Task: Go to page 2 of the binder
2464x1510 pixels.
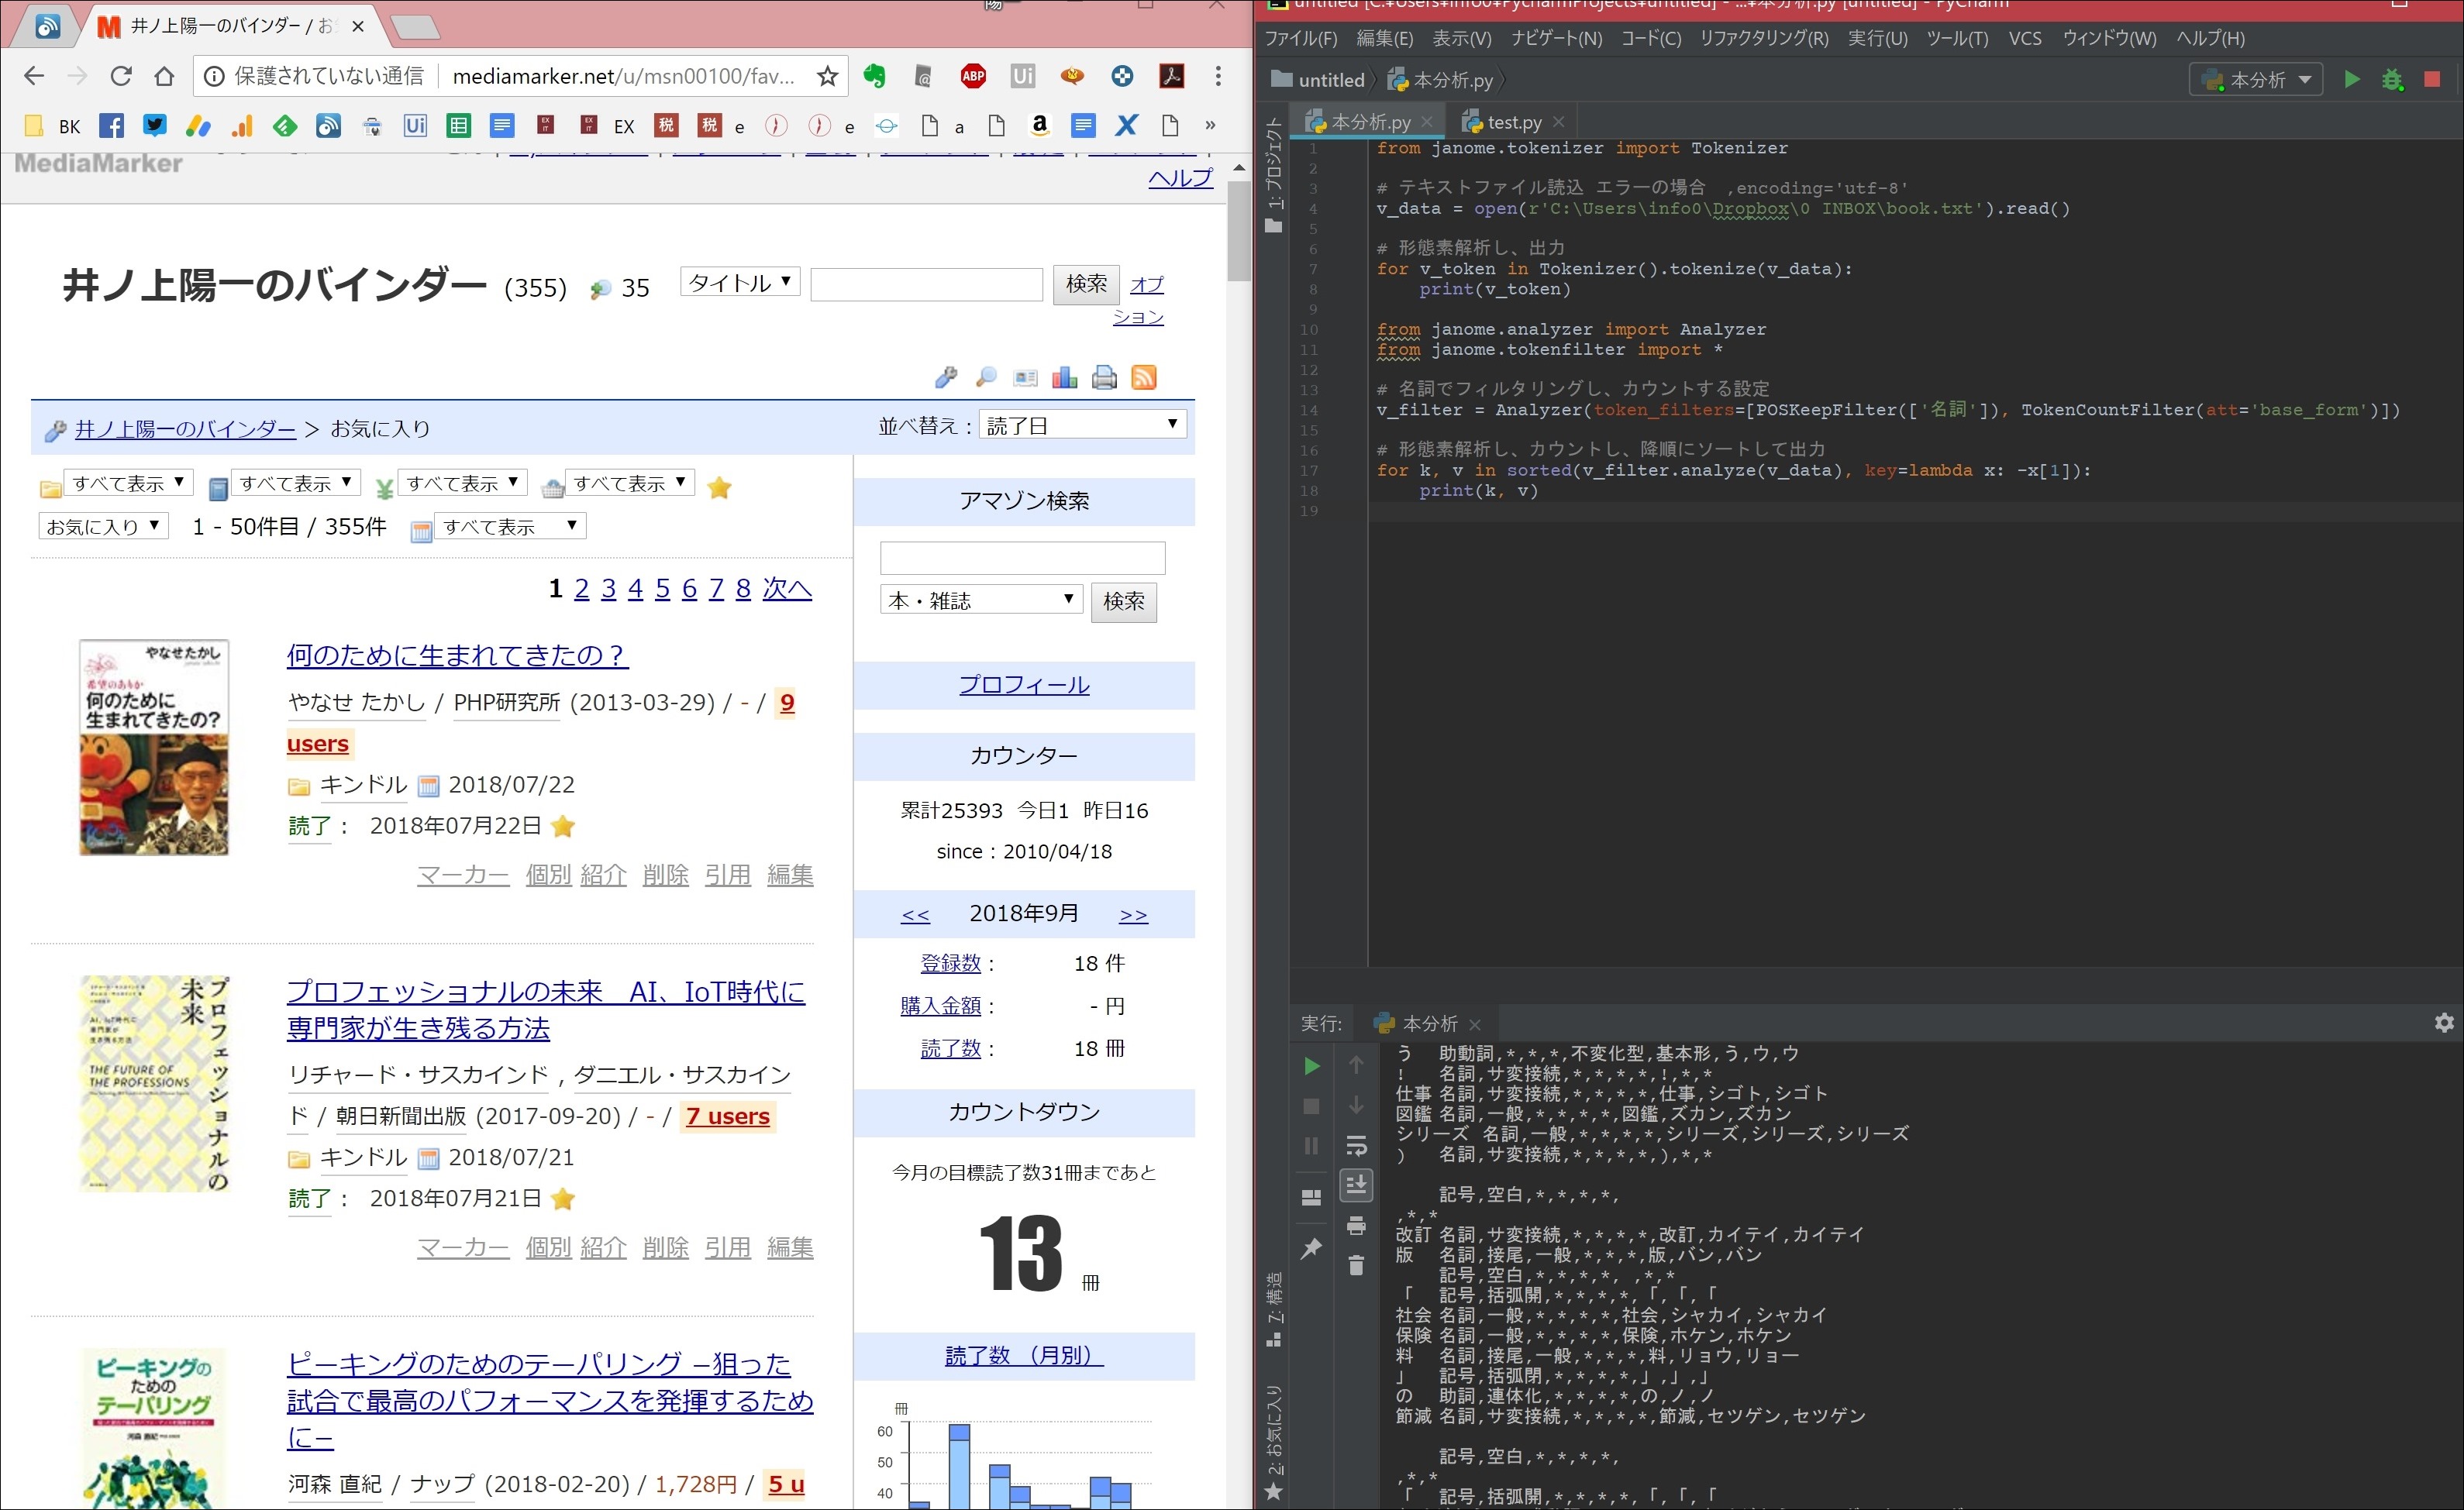Action: coord(581,589)
